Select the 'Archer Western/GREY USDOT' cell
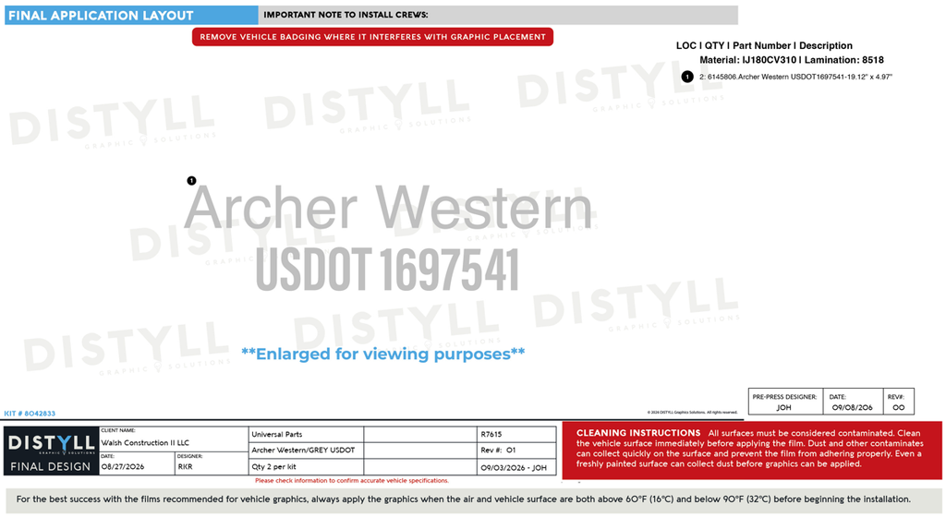946x517 pixels. [306, 451]
